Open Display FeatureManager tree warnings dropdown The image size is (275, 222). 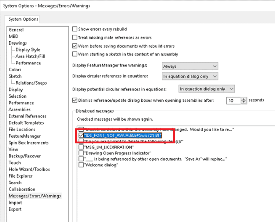pos(190,66)
